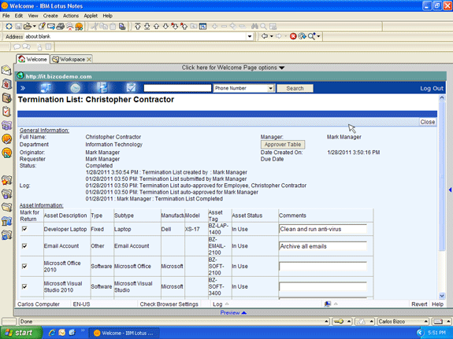This screenshot has height=339, width=453.
Task: Click comment field containing 'Clean and run anti-virus'
Action: [x=323, y=229]
